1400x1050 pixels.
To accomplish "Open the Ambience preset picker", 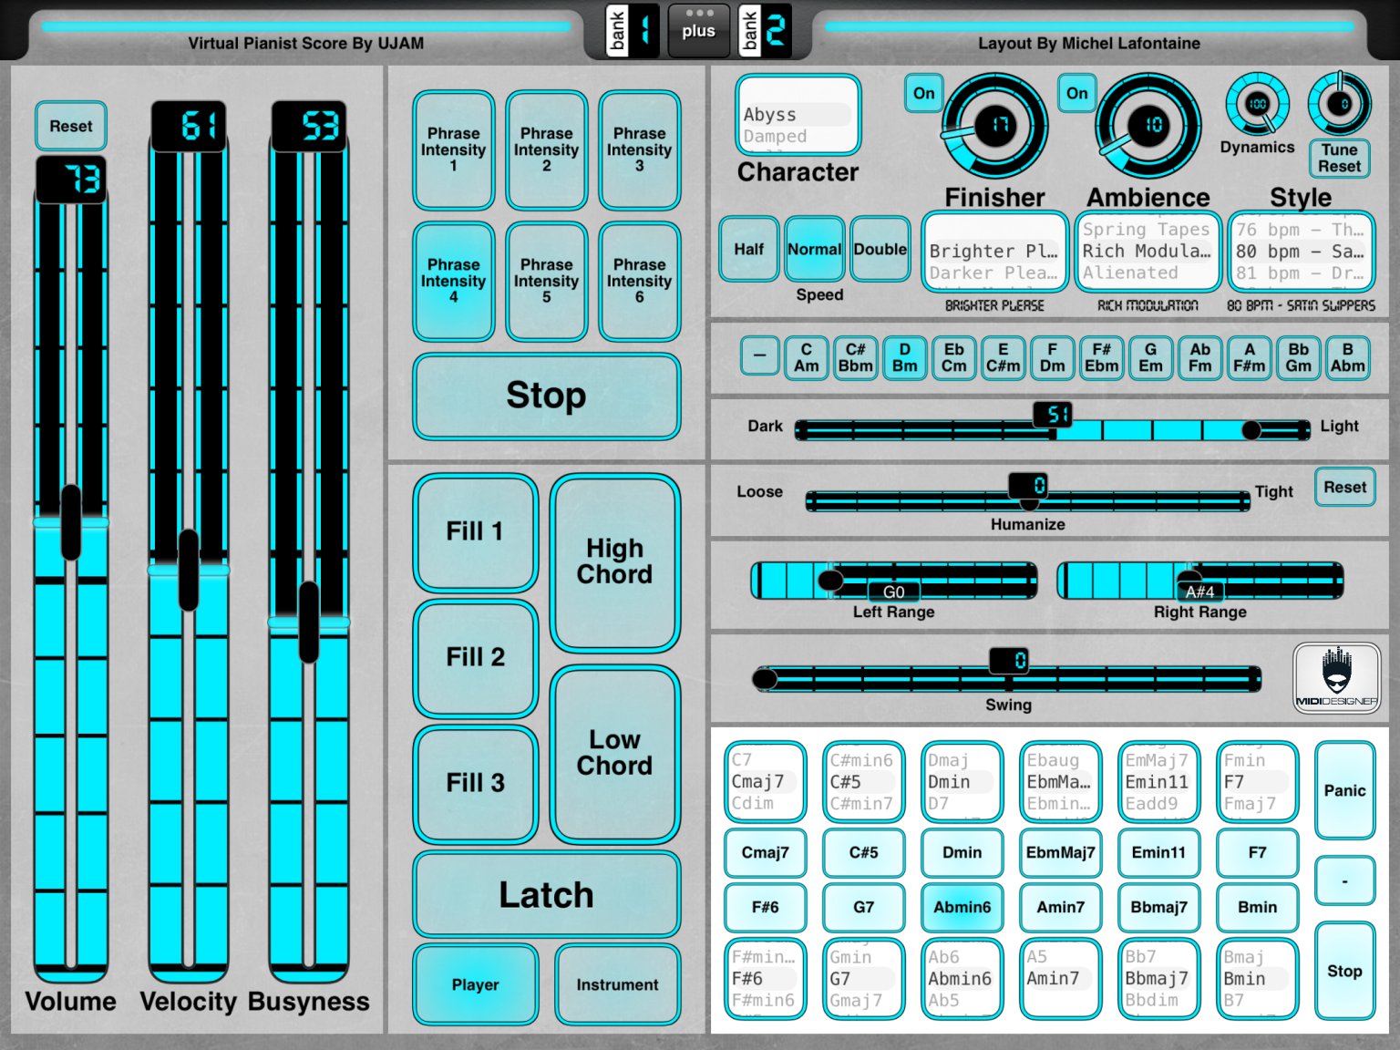I will [1148, 252].
